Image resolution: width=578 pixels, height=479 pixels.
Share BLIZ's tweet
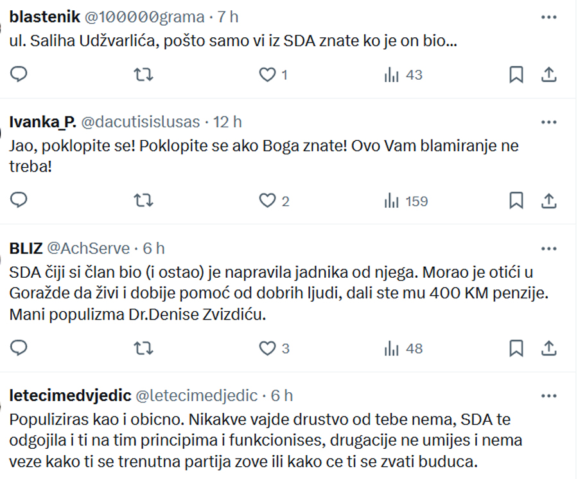[548, 348]
